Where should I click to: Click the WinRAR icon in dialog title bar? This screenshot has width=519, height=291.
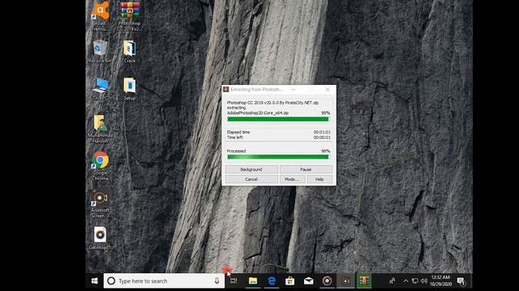tap(226, 90)
